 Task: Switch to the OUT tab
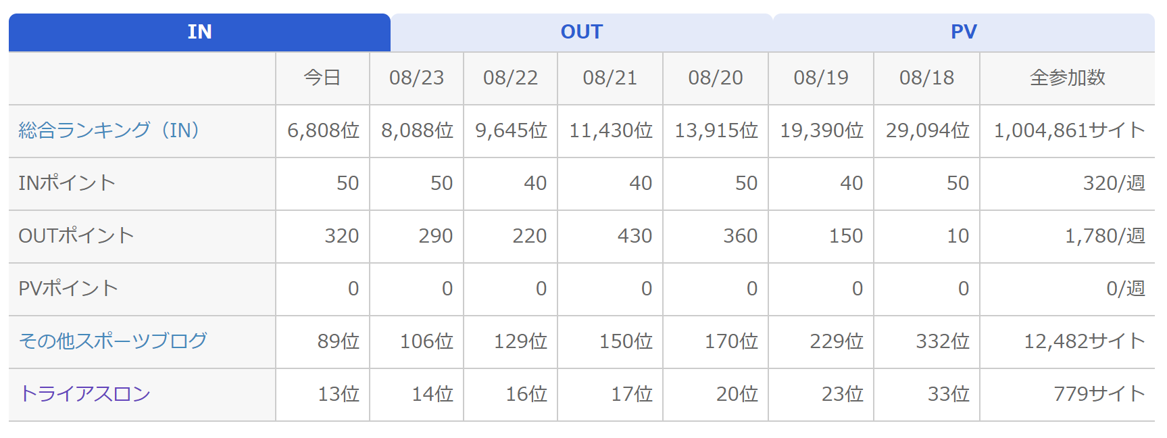(581, 32)
